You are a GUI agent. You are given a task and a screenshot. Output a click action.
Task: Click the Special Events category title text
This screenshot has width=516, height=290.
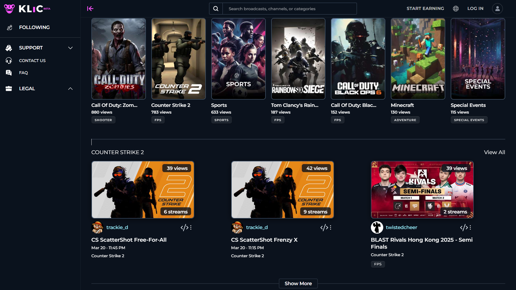click(x=468, y=105)
